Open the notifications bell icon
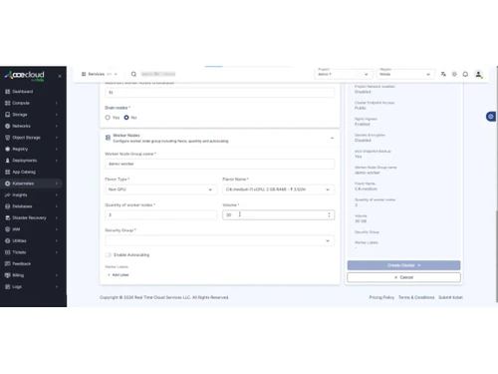 [465, 74]
